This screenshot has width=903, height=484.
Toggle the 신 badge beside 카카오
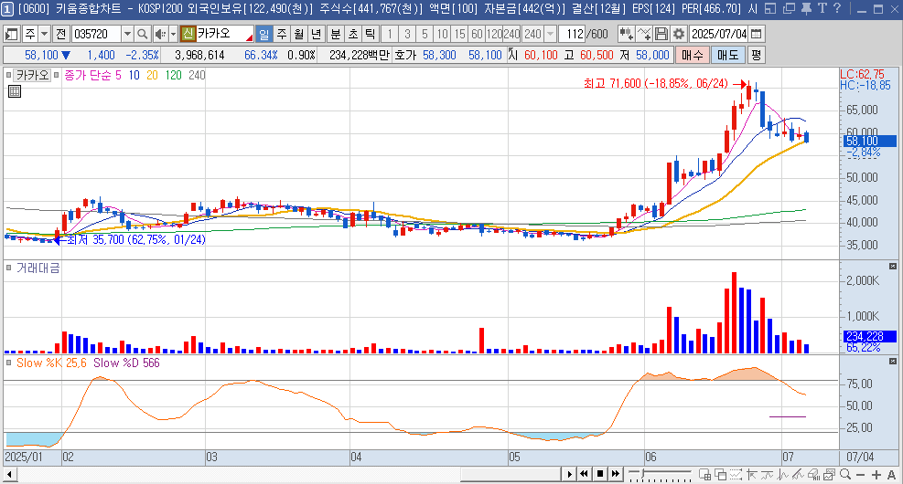(x=188, y=34)
